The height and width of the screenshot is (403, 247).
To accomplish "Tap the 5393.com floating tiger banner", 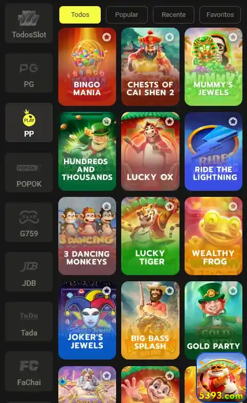I will (x=221, y=377).
